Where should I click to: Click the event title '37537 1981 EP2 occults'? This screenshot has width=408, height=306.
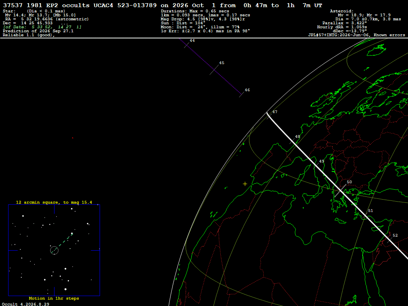point(46,5)
